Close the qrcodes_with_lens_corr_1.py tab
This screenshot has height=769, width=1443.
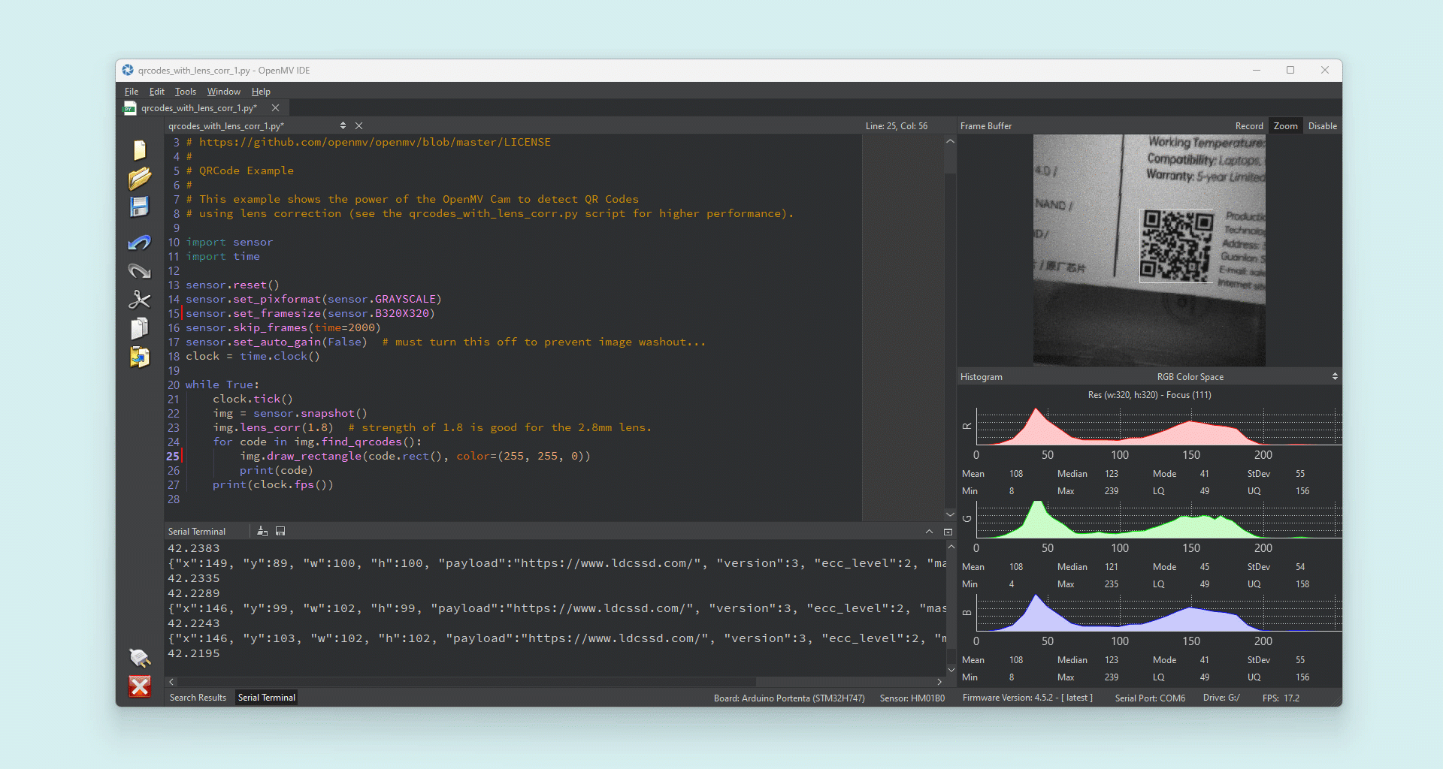275,108
